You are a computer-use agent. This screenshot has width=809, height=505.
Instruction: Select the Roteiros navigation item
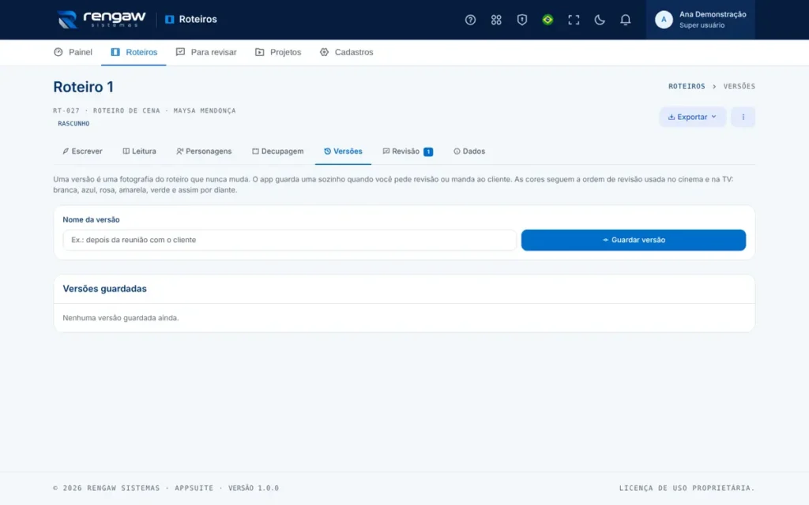point(134,52)
